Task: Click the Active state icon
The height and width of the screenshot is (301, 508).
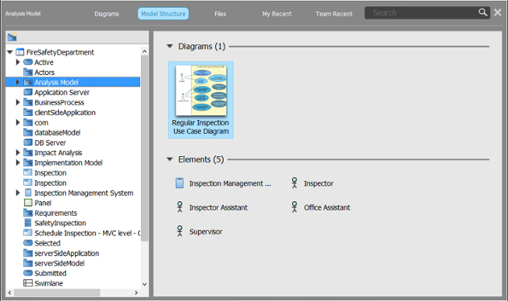Action: [x=28, y=62]
